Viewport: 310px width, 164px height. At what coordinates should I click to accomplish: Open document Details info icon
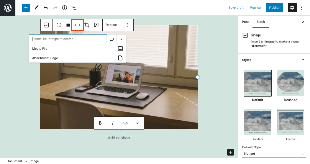pyautogui.click(x=65, y=8)
